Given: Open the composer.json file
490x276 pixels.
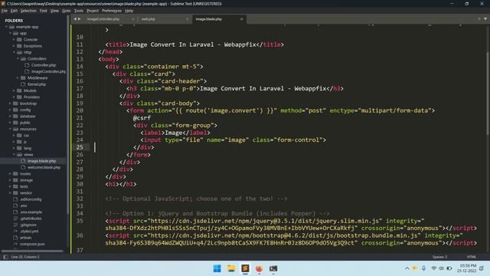Looking at the screenshot, I should 32,244.
